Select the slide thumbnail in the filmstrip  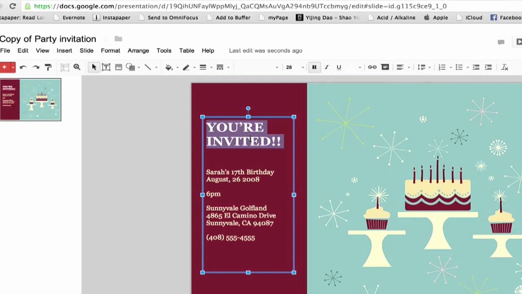31,99
